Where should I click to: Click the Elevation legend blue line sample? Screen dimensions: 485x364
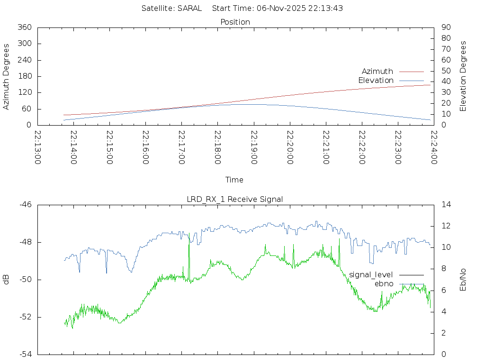click(x=411, y=81)
